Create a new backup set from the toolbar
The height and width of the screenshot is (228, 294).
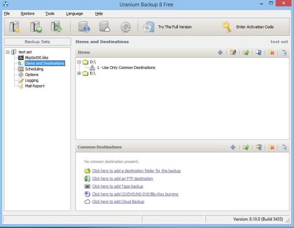(x=15, y=27)
